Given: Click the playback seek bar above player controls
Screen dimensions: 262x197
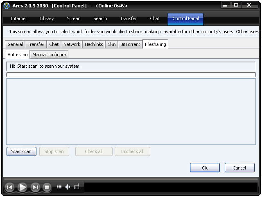Looking at the screenshot, I should coord(131,179).
